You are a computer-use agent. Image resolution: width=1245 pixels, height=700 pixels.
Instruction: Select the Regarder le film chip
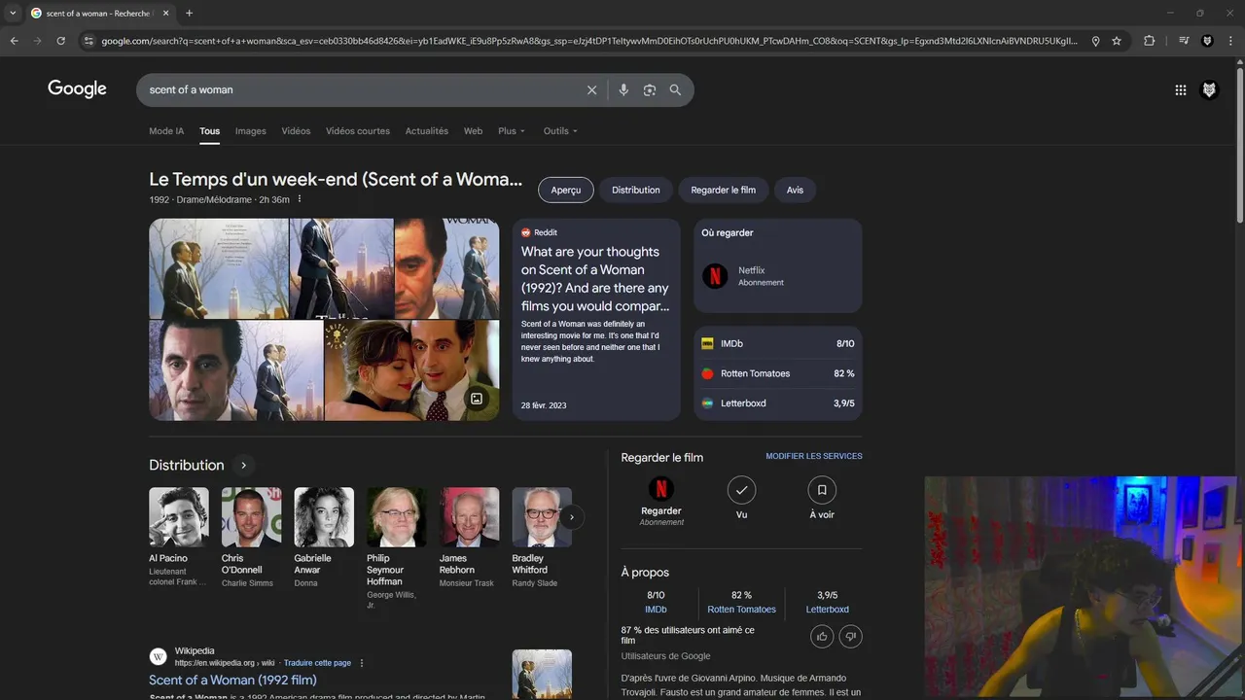click(x=724, y=190)
